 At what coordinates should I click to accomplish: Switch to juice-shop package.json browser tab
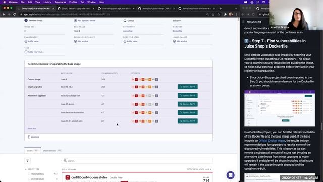(117, 9)
